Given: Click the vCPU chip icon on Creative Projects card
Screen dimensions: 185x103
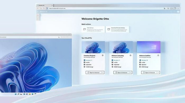Looking at the screenshot, I should (x=85, y=62).
